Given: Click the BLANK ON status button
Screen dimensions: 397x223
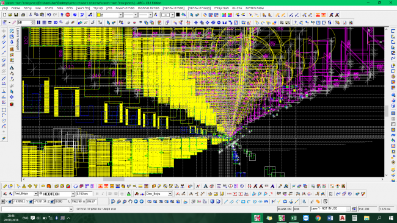Looking at the screenshot, I should pos(285,209).
